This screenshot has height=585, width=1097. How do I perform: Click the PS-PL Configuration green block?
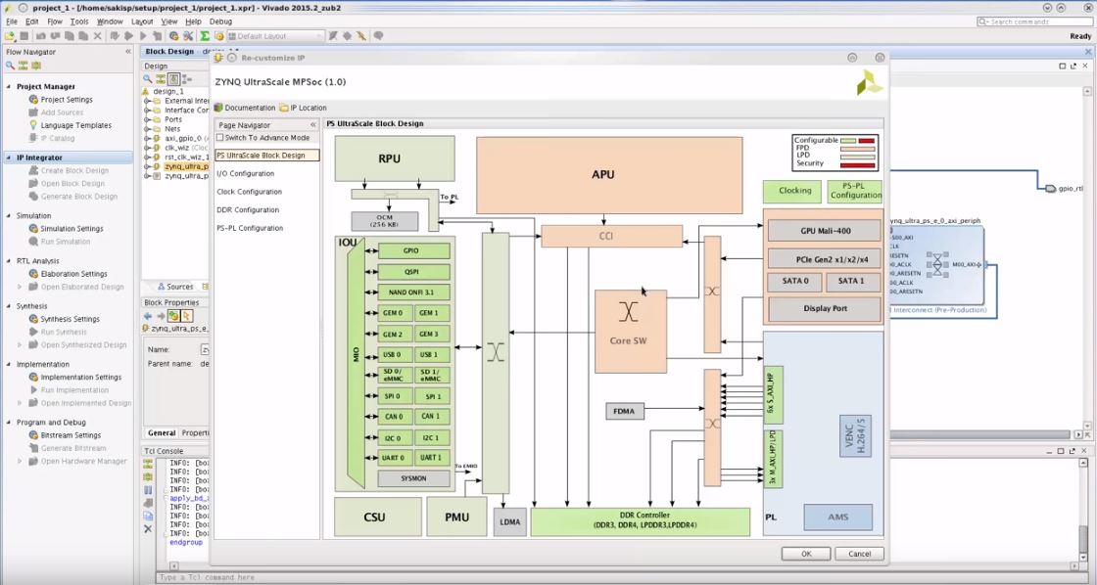pos(855,191)
